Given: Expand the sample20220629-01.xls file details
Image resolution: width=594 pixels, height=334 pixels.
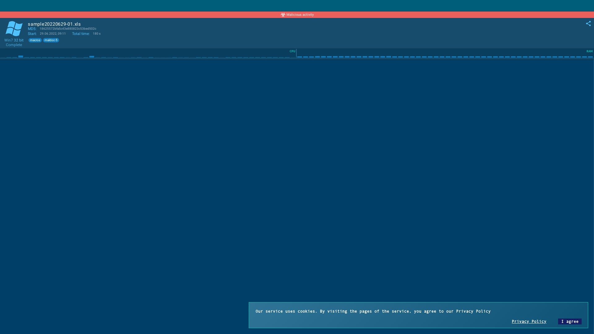Looking at the screenshot, I should coord(54,24).
